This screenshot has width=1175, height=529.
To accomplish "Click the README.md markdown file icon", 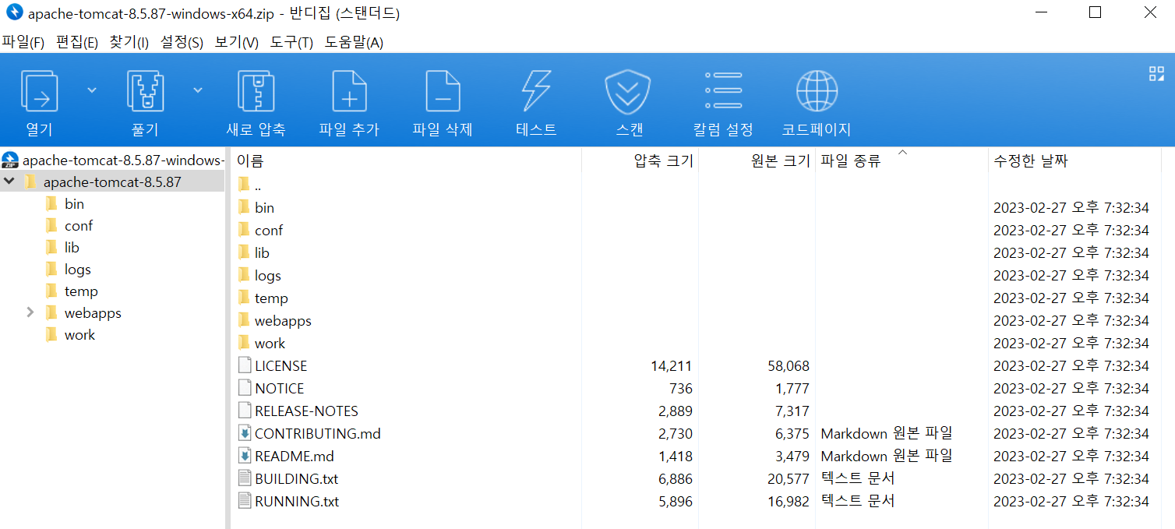I will point(245,456).
